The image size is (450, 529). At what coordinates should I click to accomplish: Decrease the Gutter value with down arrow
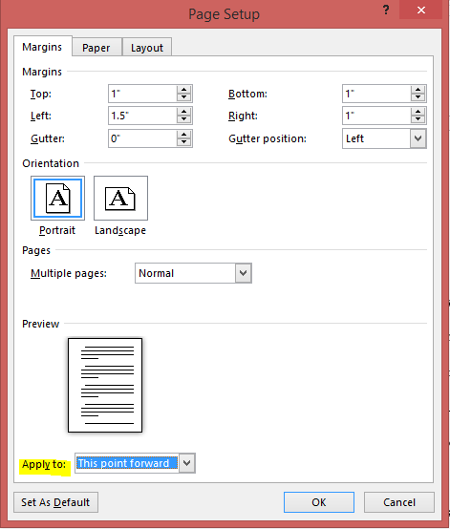click(184, 142)
